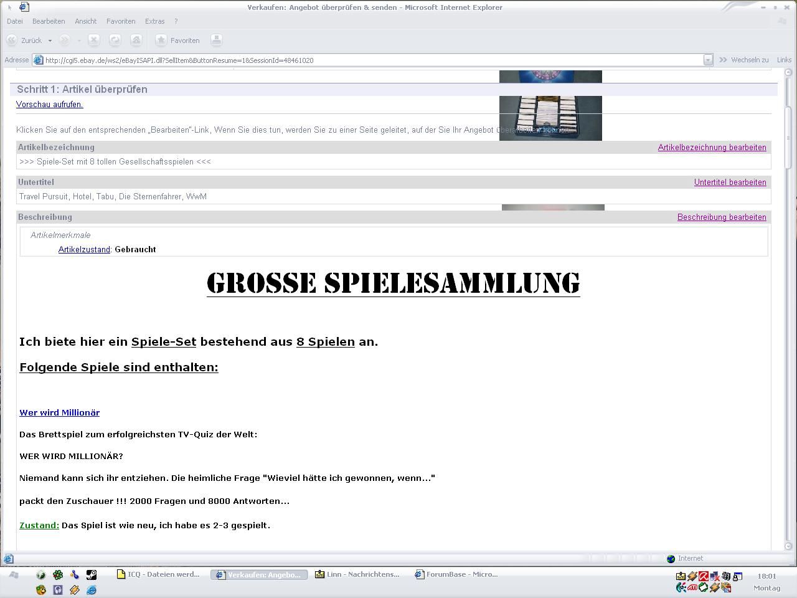Click the yellow ICQ message tray icon
This screenshot has height=598, width=797.
click(x=681, y=576)
